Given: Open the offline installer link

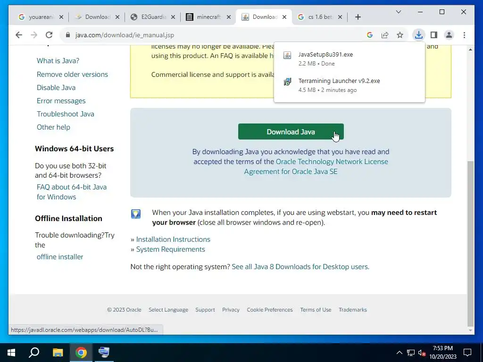Looking at the screenshot, I should 60,257.
